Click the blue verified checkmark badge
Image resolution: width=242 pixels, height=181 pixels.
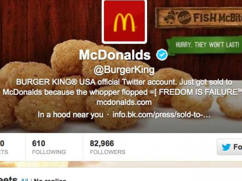(162, 55)
